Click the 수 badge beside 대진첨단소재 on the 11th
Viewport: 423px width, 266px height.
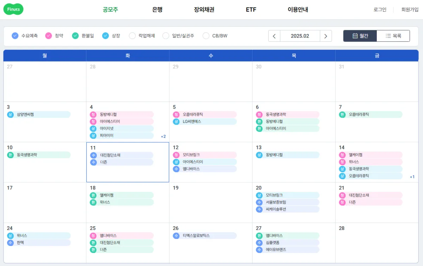pyautogui.click(x=93, y=155)
